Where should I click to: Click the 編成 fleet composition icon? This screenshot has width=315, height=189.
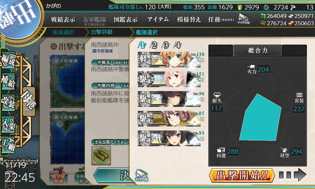(8, 61)
